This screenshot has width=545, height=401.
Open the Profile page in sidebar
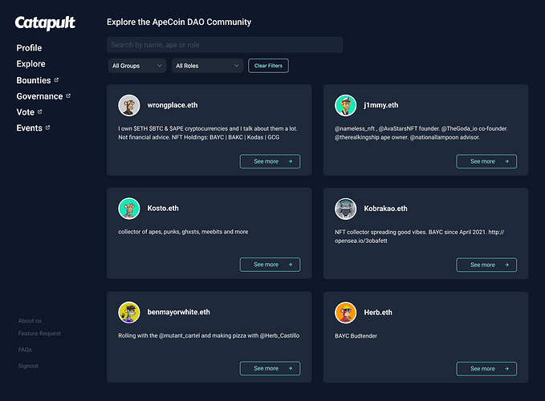pos(29,48)
